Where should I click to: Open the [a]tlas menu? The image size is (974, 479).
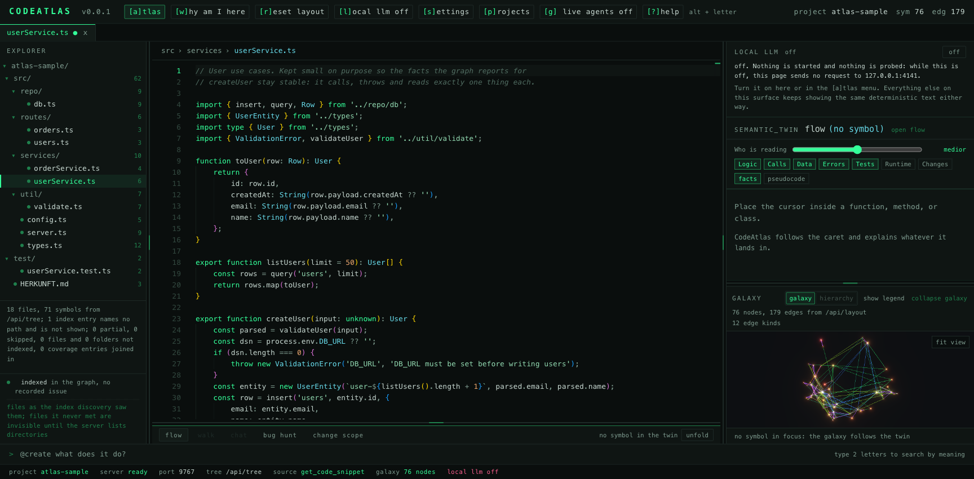click(x=145, y=12)
